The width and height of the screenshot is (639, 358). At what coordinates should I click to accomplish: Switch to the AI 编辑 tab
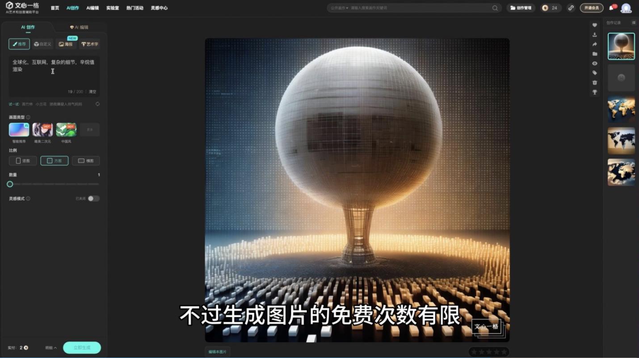(x=80, y=27)
